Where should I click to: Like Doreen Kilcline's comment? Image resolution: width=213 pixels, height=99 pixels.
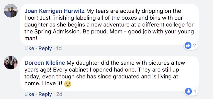(x=29, y=94)
